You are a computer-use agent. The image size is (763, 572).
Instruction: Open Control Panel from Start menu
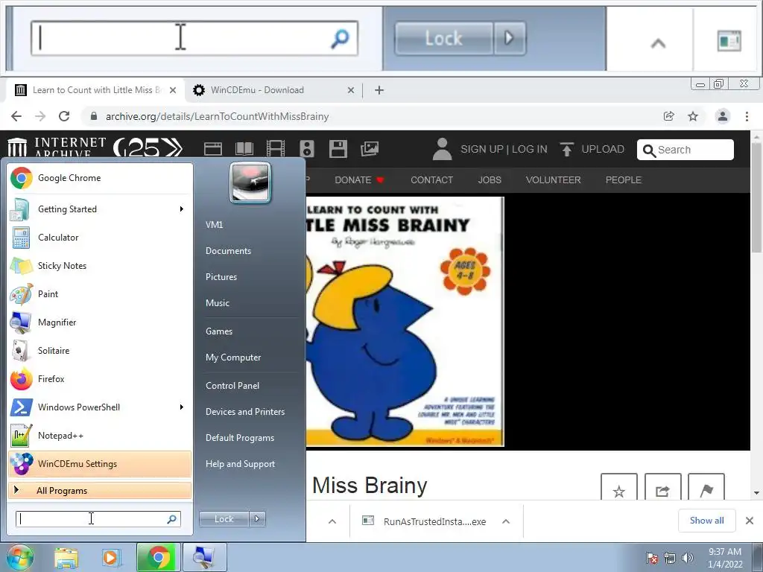coord(232,386)
